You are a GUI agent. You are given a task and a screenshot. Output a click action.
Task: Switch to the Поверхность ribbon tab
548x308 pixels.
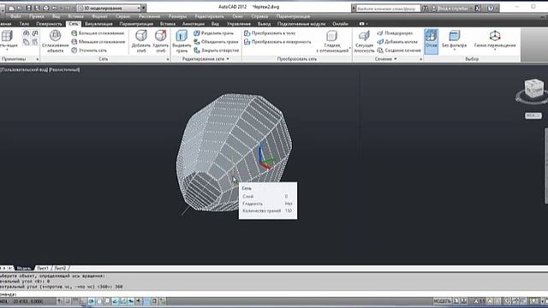coord(49,24)
